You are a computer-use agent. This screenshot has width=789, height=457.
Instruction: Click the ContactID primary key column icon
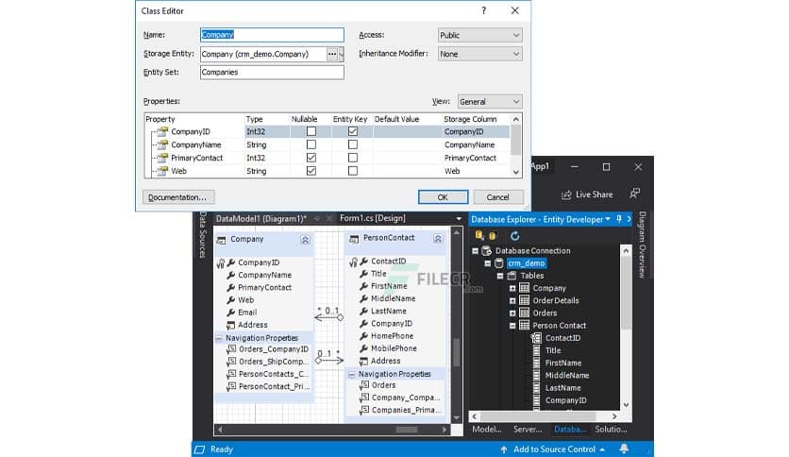tap(536, 338)
